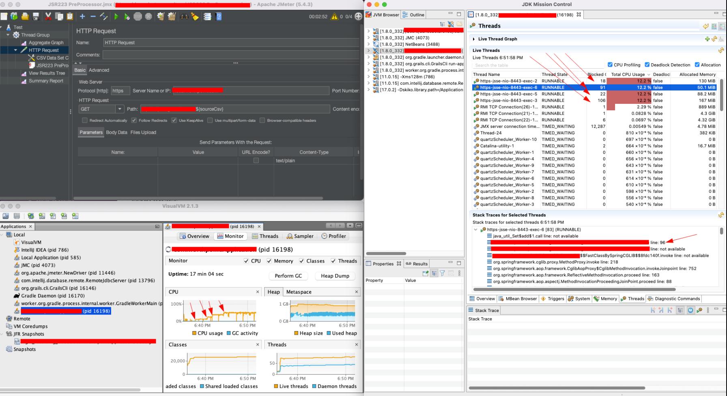The image size is (727, 396).
Task: Switch to Sampler tab in VisualVM
Action: (300, 236)
